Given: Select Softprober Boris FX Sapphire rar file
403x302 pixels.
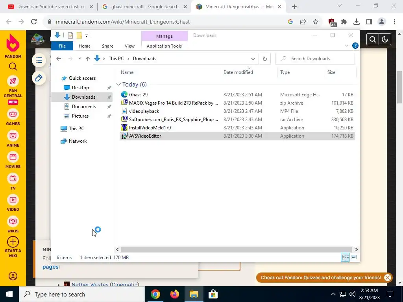Looking at the screenshot, I should pos(237,120).
